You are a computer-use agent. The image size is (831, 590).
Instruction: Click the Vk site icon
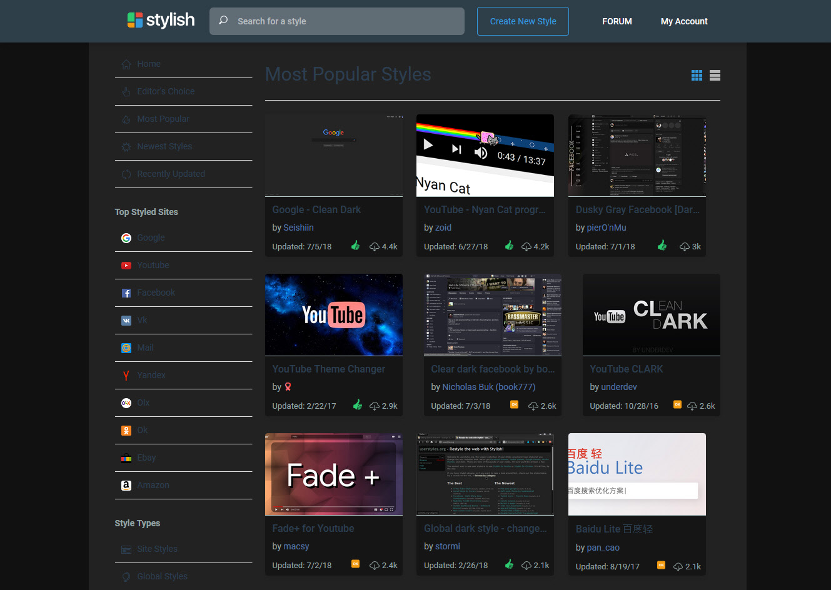(126, 320)
